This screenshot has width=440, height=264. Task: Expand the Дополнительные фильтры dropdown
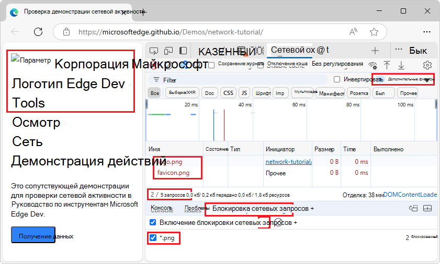point(404,79)
